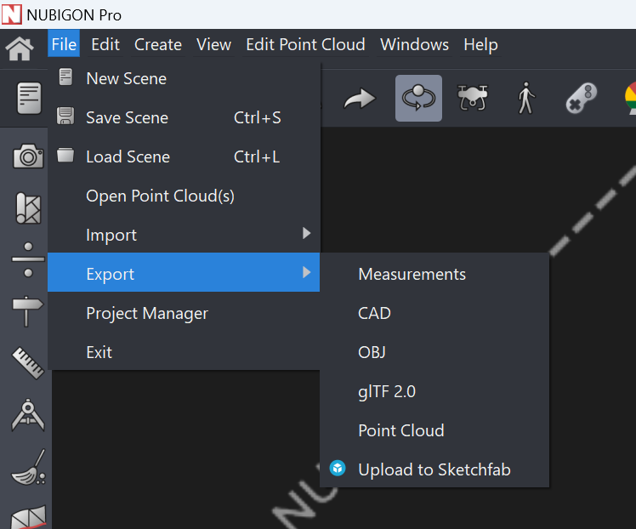Open the map layout tool in the sidebar
The width and height of the screenshot is (636, 529).
[28, 208]
